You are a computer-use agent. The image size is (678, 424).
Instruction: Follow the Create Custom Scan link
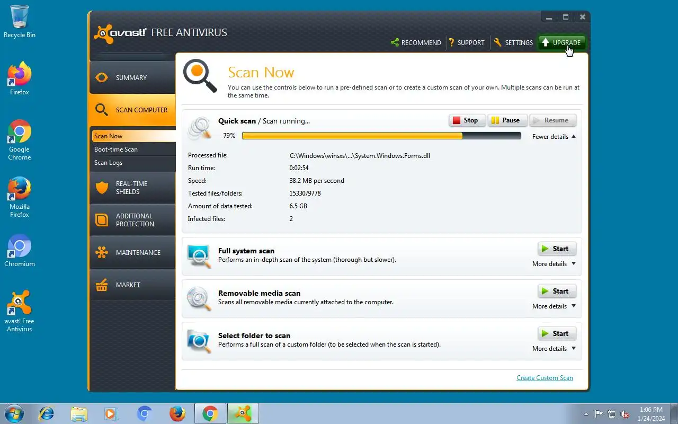[x=545, y=378]
